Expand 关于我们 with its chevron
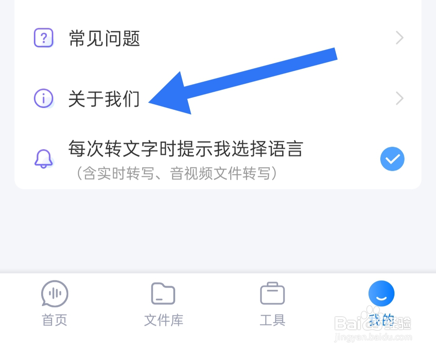 (400, 98)
